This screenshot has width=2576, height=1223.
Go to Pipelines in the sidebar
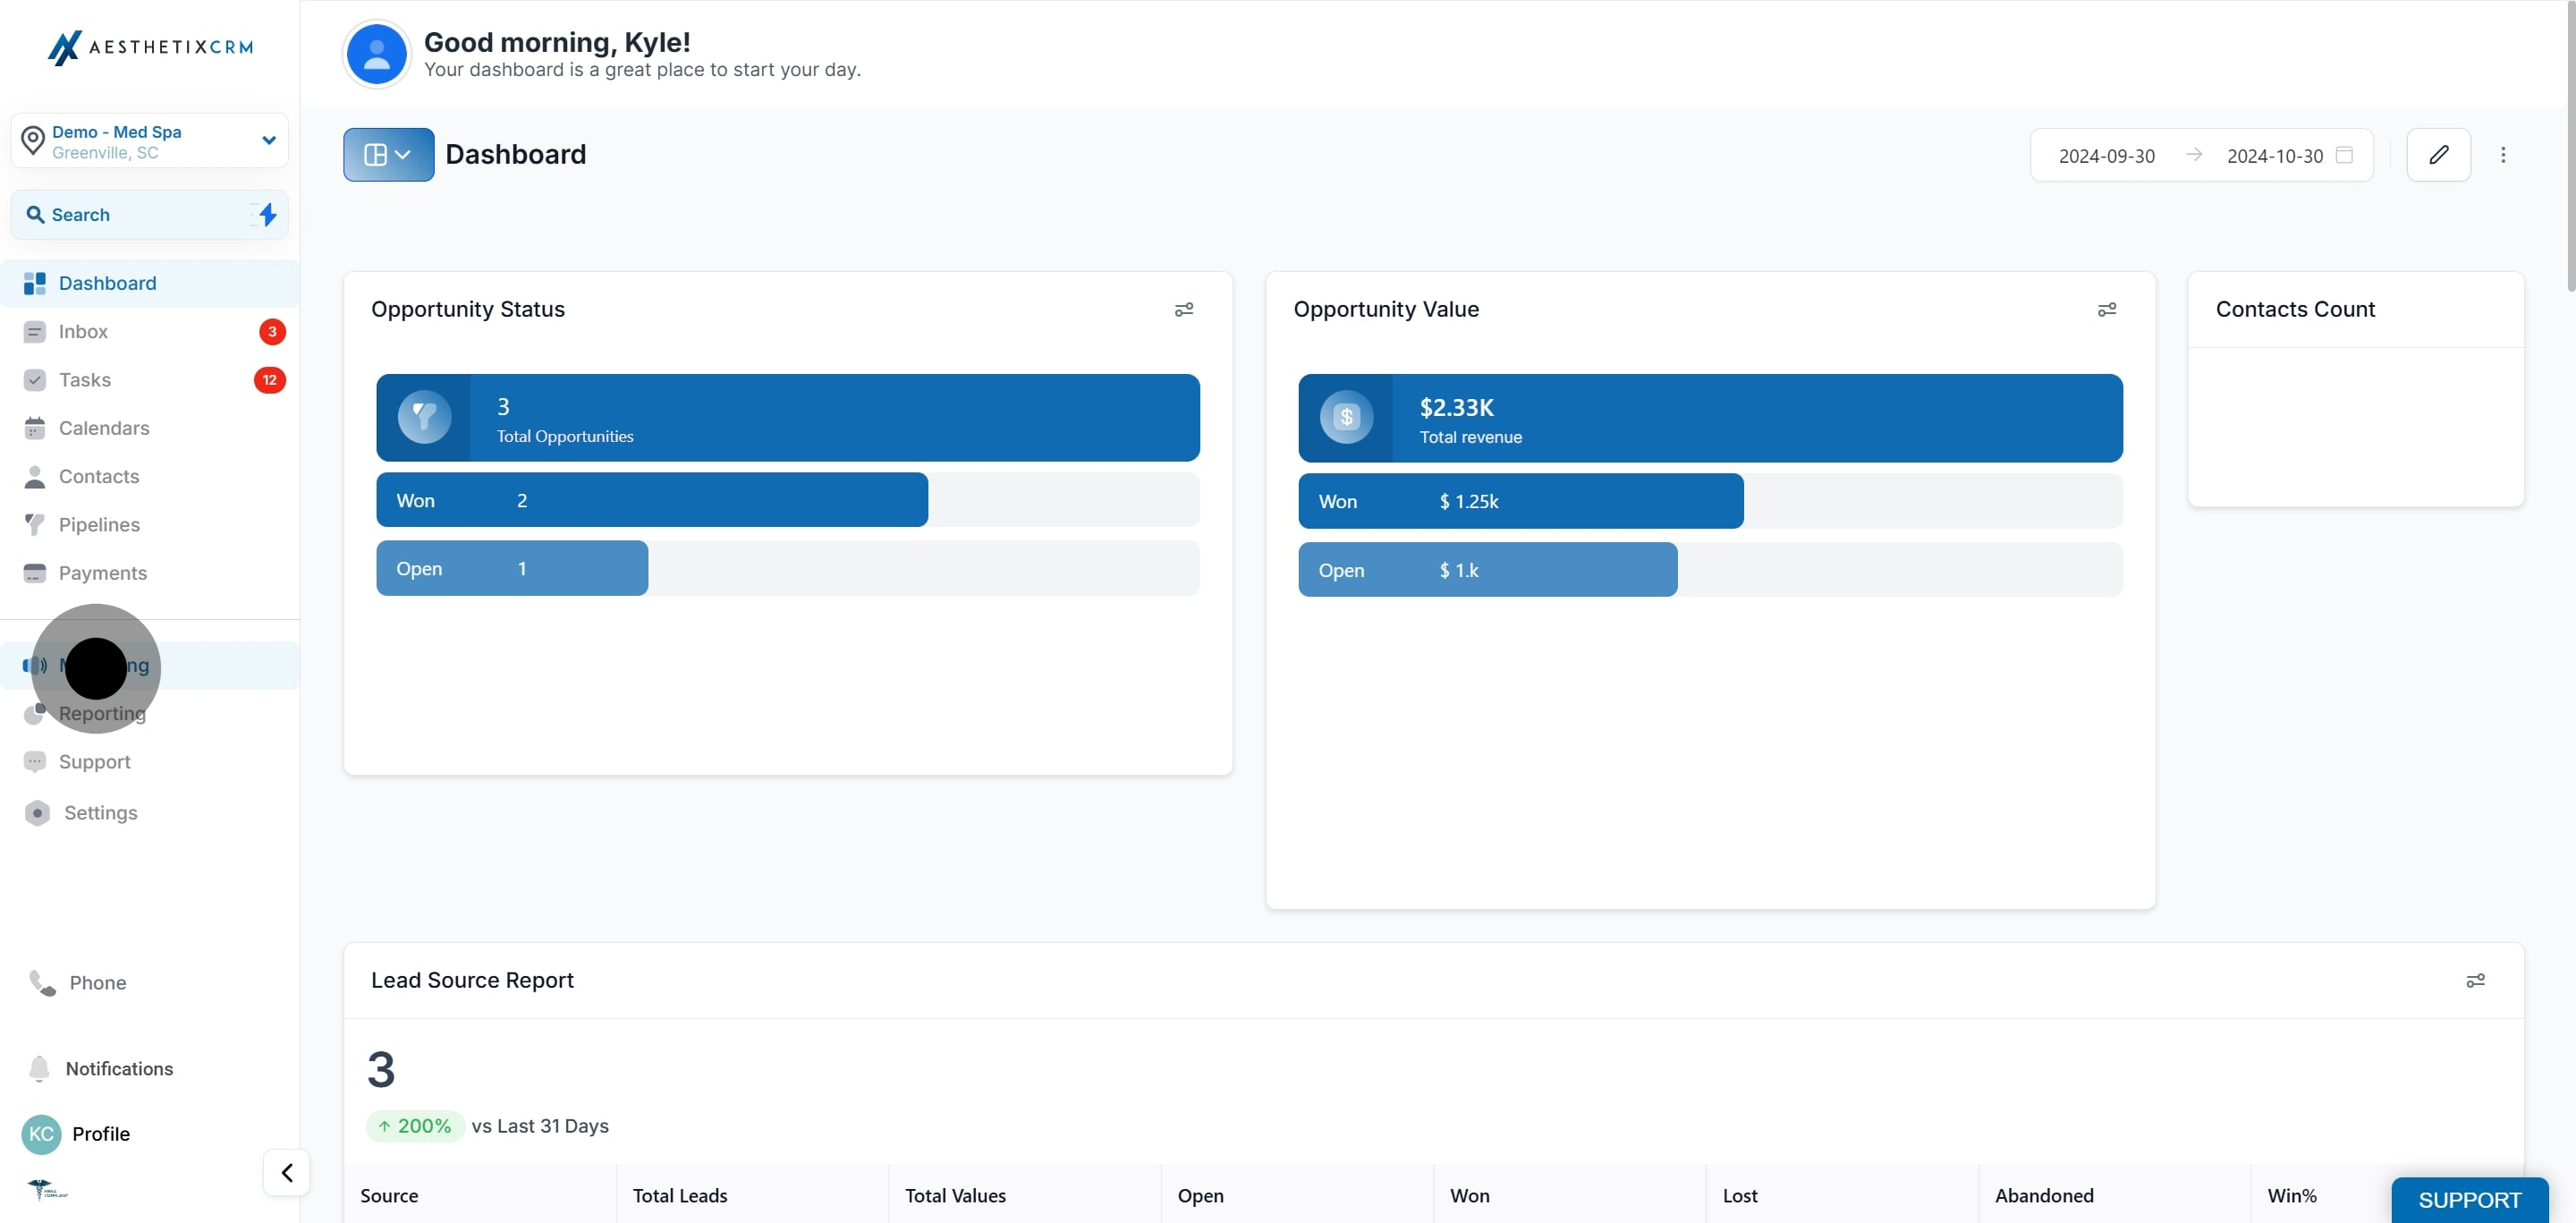coord(99,525)
